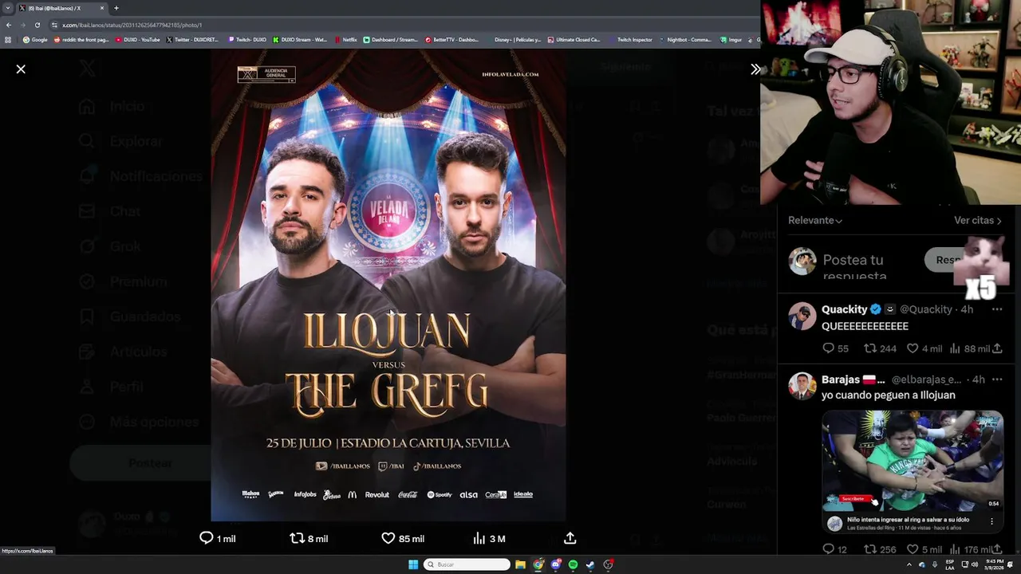Go back with the browser back arrow
The width and height of the screenshot is (1021, 574).
click(x=9, y=25)
